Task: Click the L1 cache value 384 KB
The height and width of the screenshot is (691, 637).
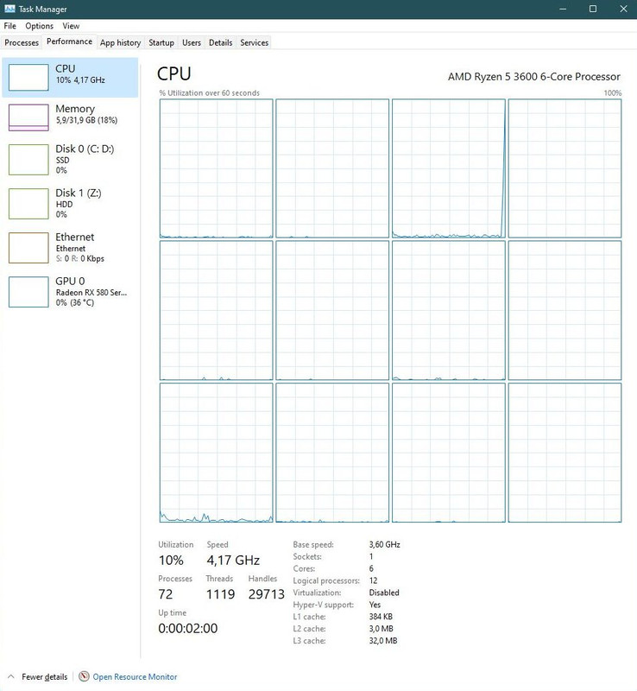Action: click(x=381, y=617)
